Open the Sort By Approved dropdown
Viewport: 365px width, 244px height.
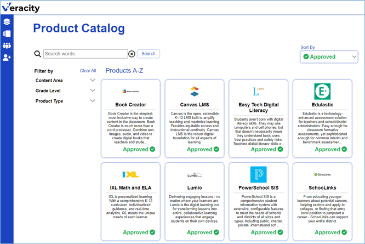click(329, 56)
